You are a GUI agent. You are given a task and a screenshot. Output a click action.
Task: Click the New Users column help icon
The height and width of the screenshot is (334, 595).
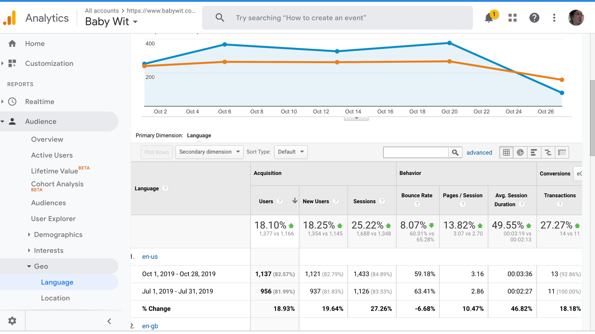click(x=336, y=201)
